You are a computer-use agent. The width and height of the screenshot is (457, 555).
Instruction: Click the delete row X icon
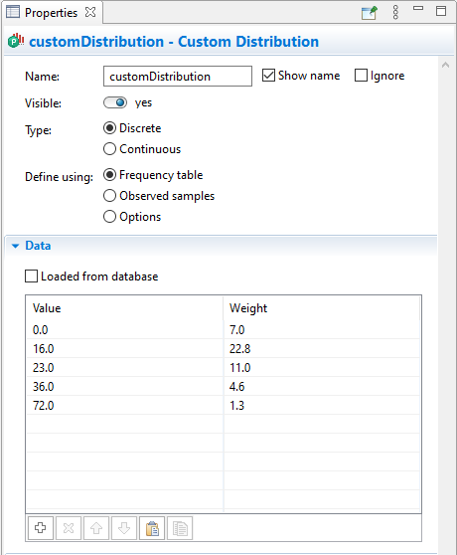pos(69,528)
